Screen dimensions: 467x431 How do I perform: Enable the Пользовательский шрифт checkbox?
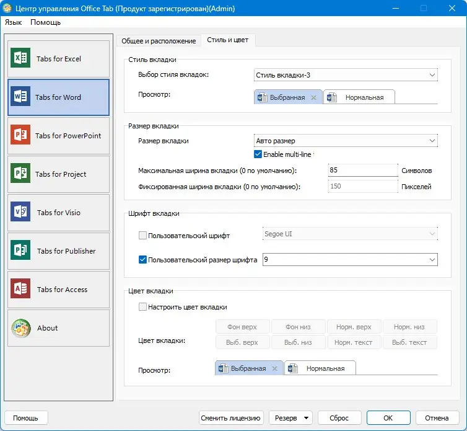click(x=142, y=236)
